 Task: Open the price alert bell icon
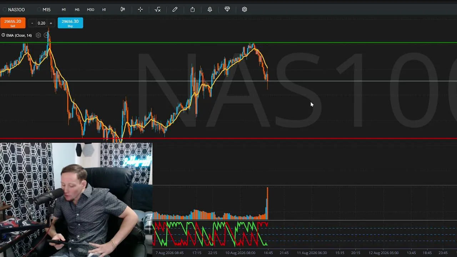tap(210, 9)
